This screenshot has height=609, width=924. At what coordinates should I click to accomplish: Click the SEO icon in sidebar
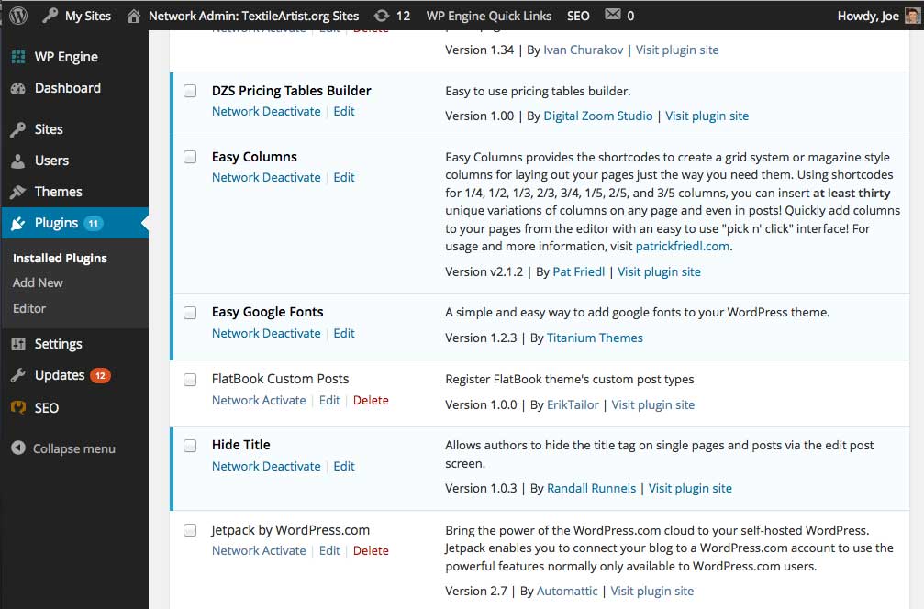(x=18, y=407)
